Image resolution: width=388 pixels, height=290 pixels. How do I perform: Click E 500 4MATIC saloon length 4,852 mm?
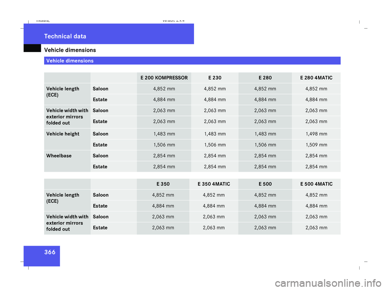tap(316, 195)
